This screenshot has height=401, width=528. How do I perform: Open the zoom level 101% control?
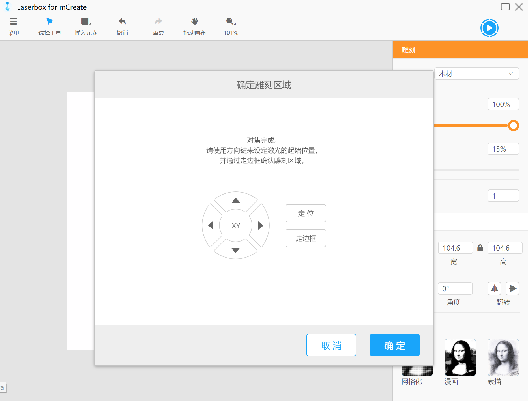pyautogui.click(x=230, y=25)
